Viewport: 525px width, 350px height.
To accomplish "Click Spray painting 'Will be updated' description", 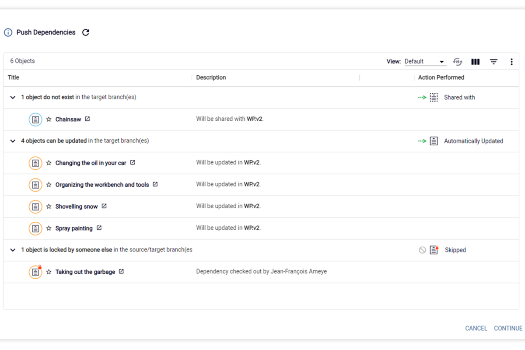I will [228, 228].
